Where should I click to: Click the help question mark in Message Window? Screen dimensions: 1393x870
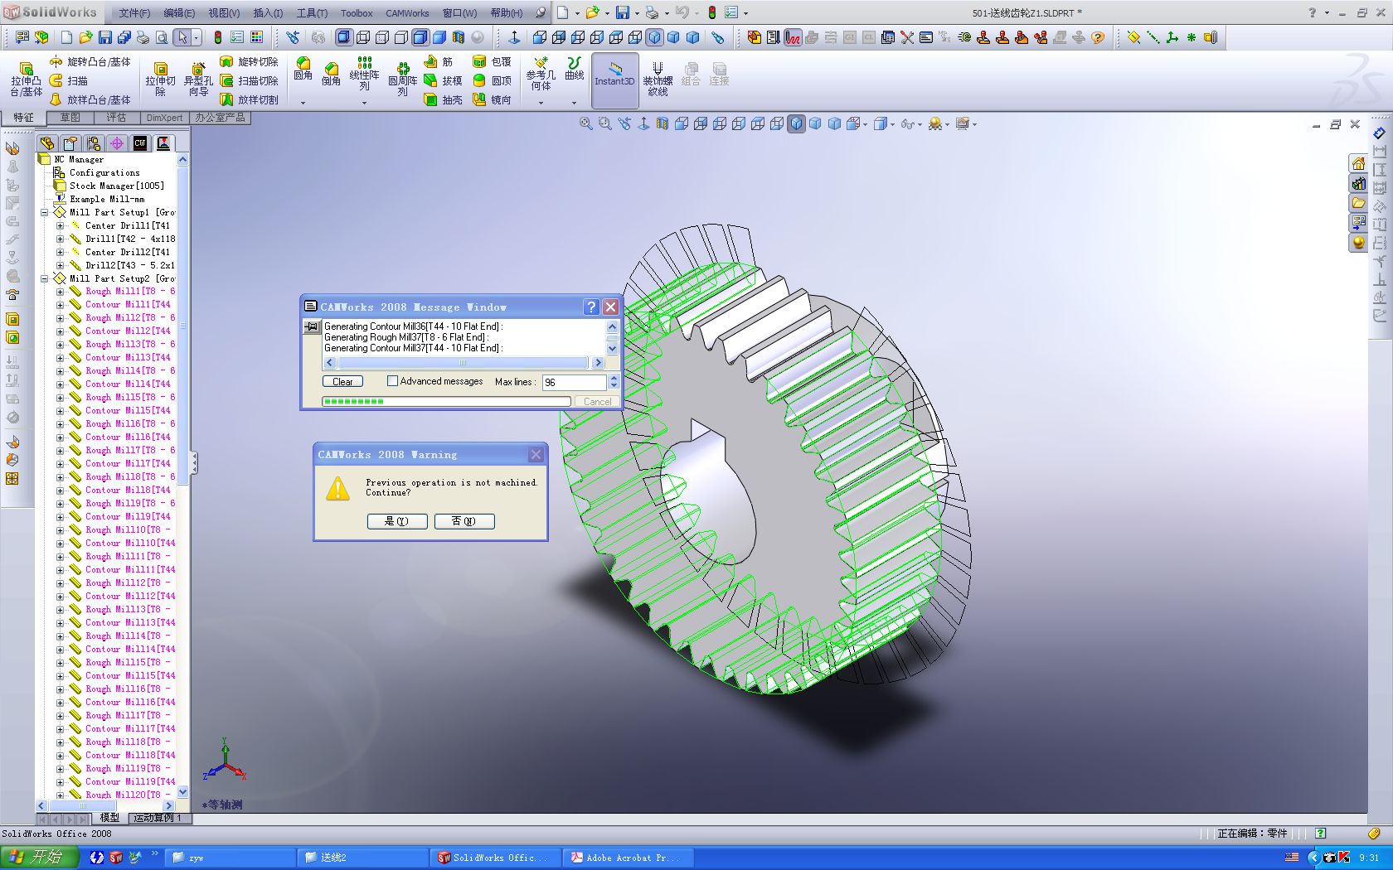click(591, 307)
